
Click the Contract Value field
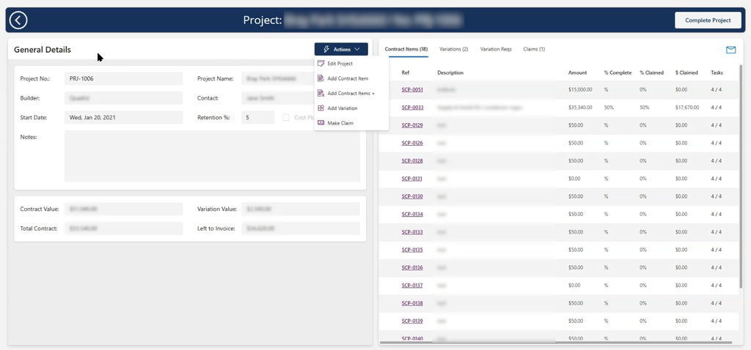pyautogui.click(x=123, y=209)
